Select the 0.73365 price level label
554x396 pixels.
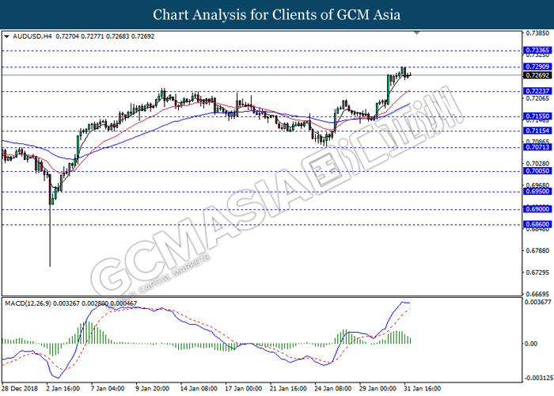pos(537,50)
